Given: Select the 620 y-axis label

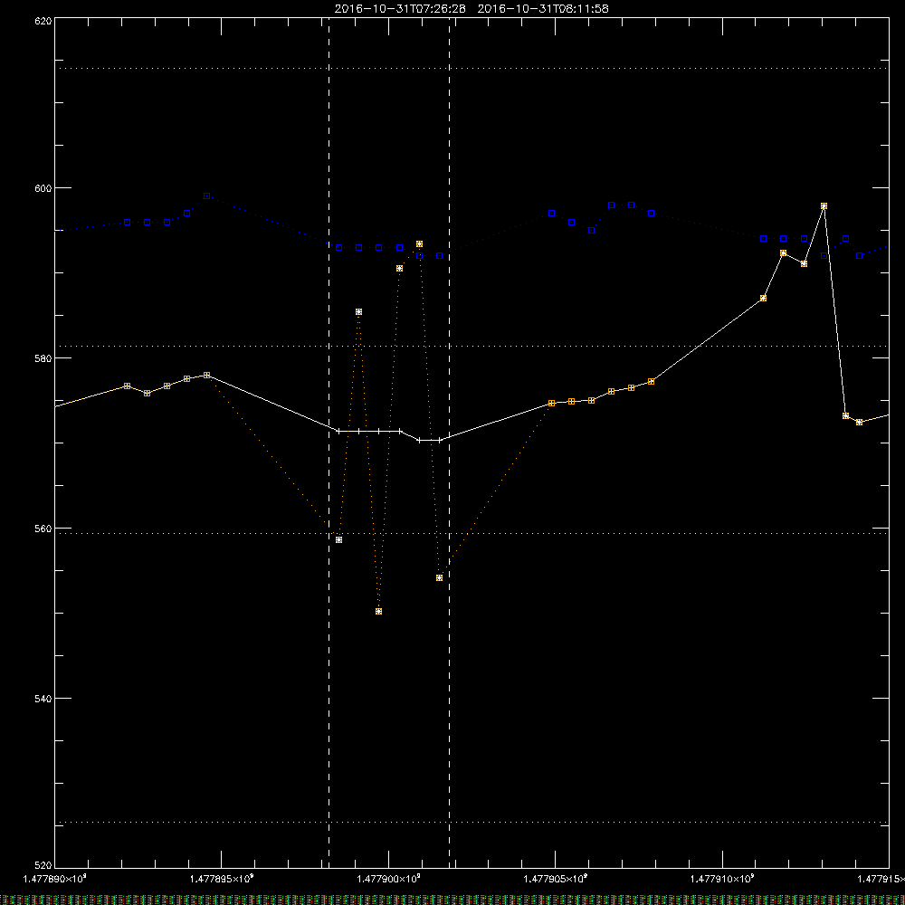Looking at the screenshot, I should 43,21.
